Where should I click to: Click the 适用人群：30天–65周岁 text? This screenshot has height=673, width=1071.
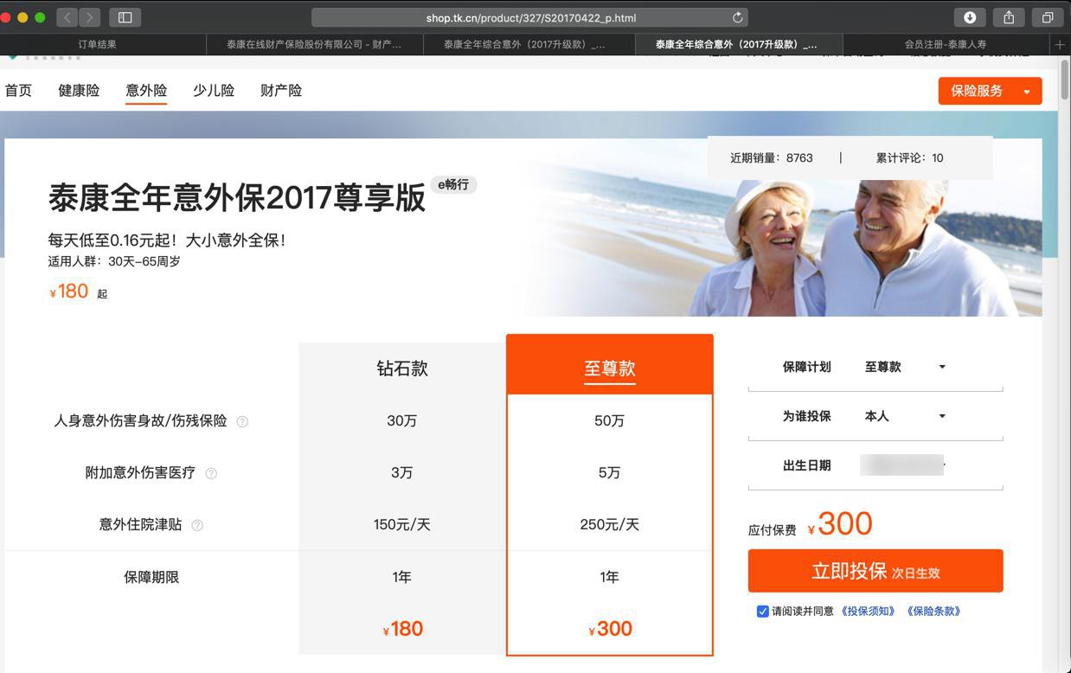[x=114, y=261]
